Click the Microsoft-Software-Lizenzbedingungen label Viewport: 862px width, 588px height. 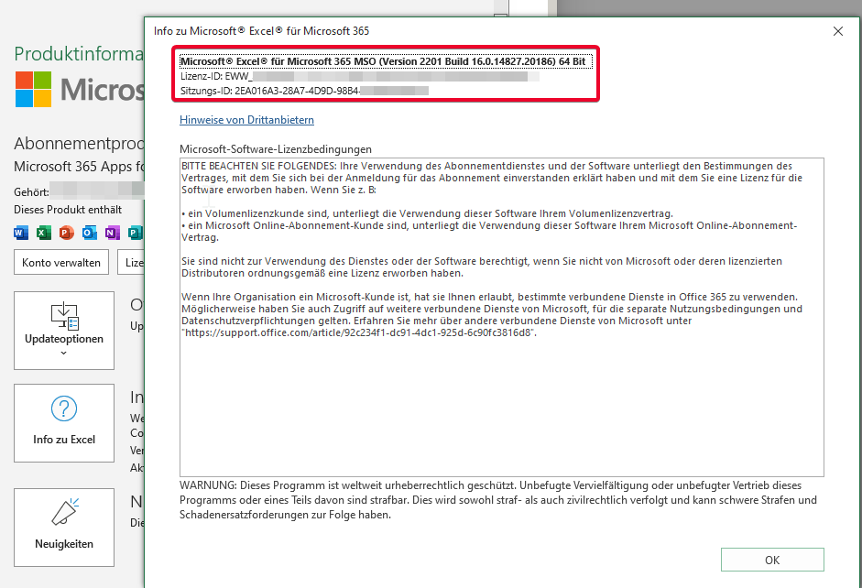point(276,149)
